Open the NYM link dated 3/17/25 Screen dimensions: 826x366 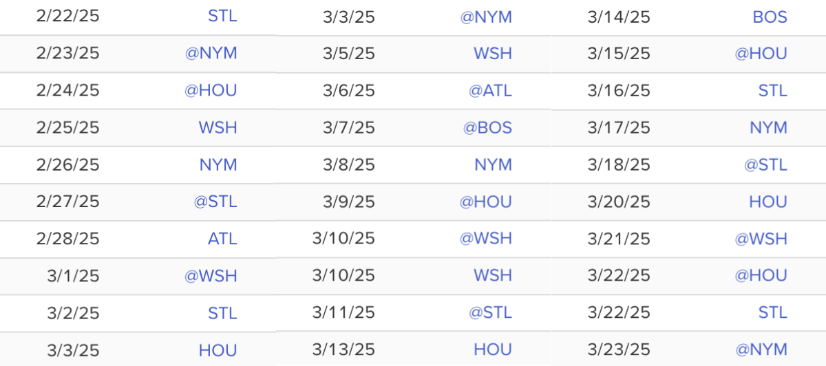tap(768, 127)
